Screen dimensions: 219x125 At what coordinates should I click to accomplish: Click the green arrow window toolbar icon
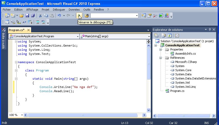click(161, 16)
